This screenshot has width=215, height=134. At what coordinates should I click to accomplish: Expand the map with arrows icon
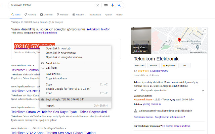(204, 30)
